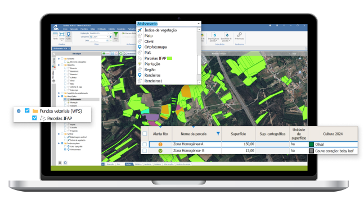Click the green refresh icon above map
This screenshot has width=364, height=204.
coord(121,53)
